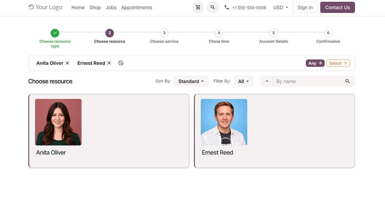Click Chose time step label
385x217 pixels.
point(219,41)
